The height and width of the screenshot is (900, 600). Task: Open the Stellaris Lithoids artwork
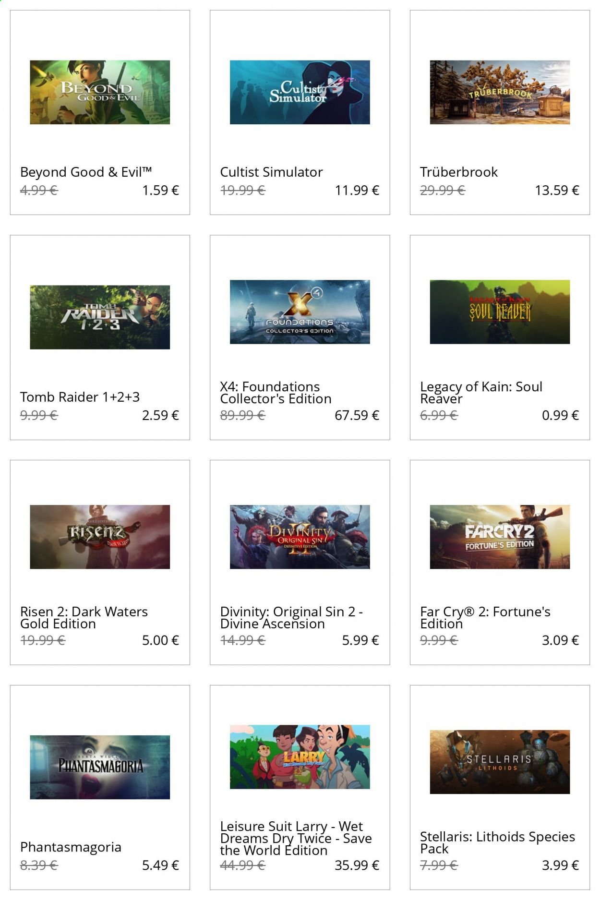click(500, 762)
